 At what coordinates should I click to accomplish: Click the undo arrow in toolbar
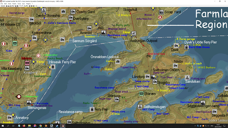[20, 6]
